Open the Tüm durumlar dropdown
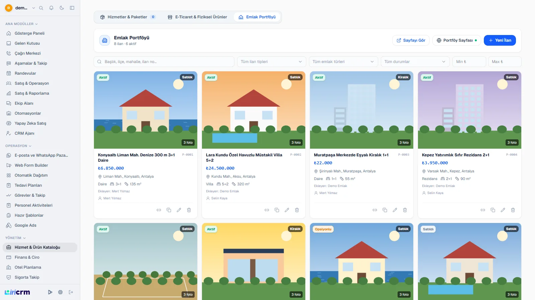Screen dimensions: 535x300 coord(415,62)
